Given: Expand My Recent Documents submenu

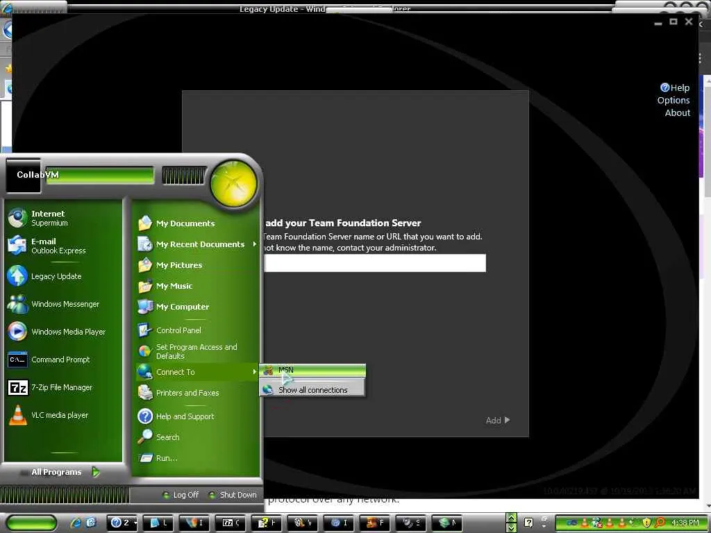Looking at the screenshot, I should click(196, 244).
